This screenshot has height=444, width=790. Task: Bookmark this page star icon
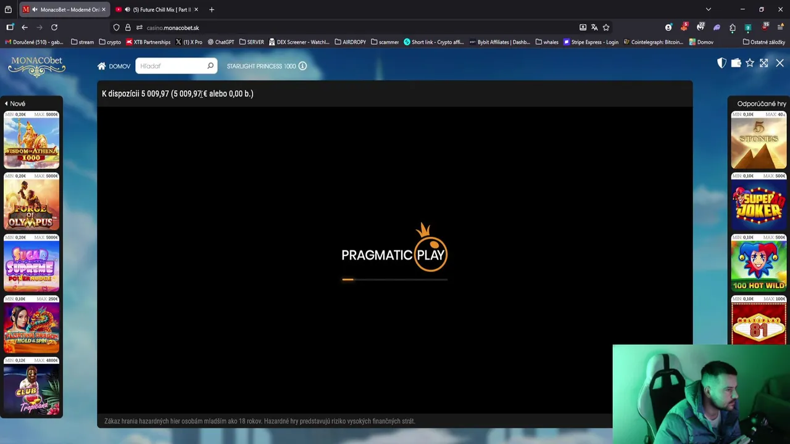(606, 28)
